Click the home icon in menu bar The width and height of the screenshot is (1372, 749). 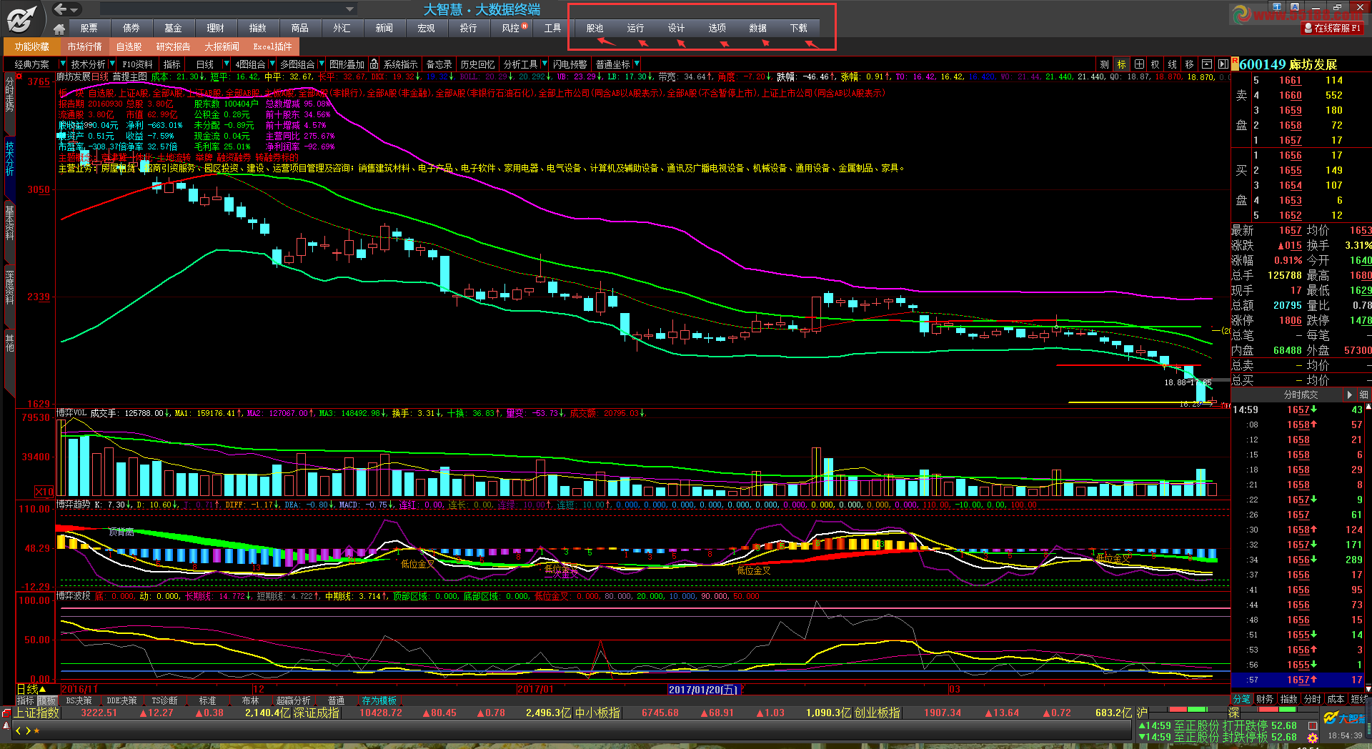coord(59,29)
